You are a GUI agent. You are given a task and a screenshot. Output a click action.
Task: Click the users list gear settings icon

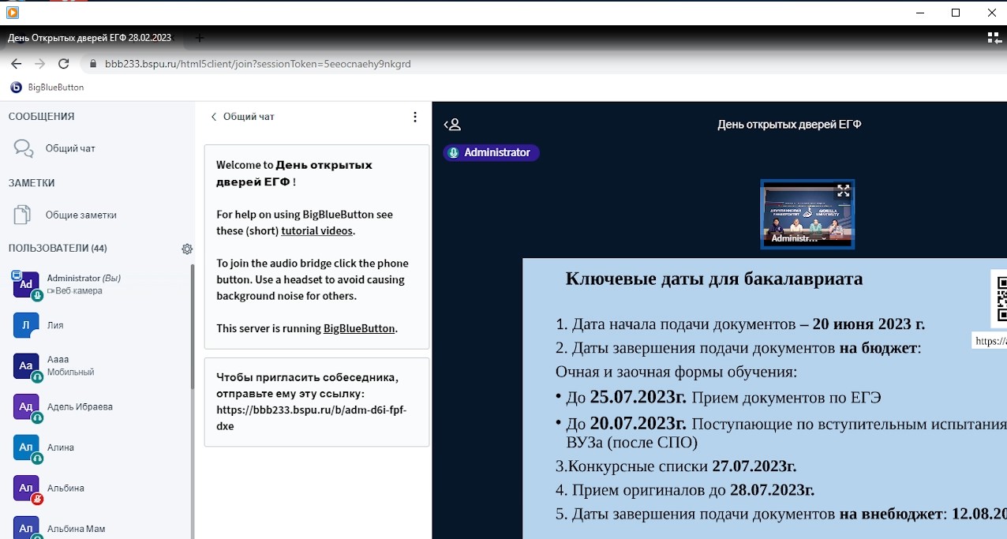point(187,249)
